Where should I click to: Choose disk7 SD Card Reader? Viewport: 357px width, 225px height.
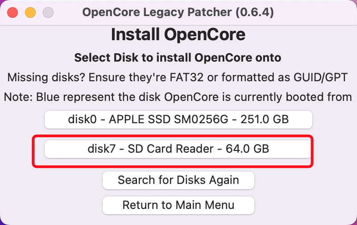(x=178, y=149)
